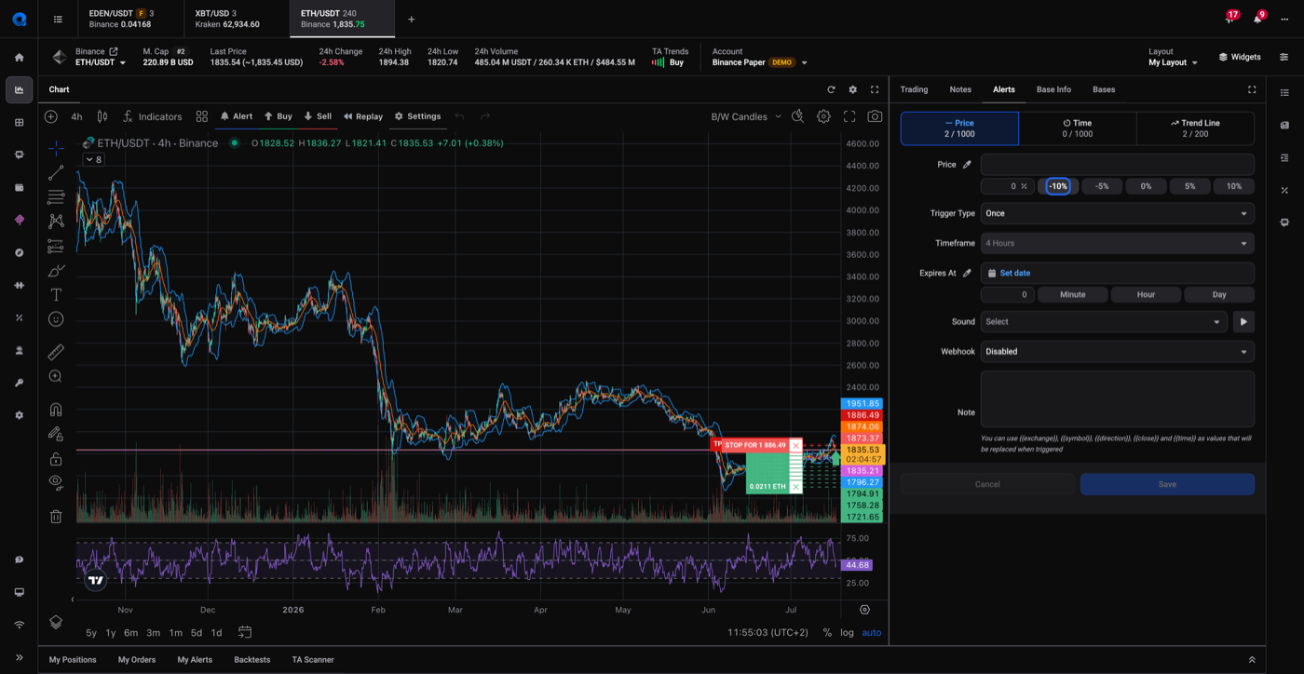Image resolution: width=1304 pixels, height=674 pixels.
Task: Open the emoji icons tool
Action: pyautogui.click(x=56, y=319)
